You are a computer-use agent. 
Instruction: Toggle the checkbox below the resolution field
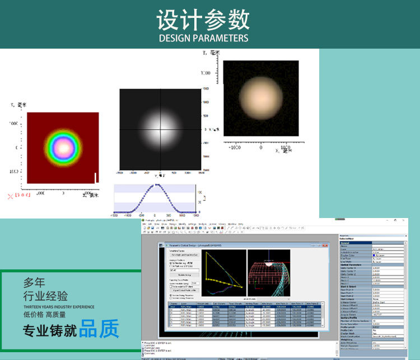171,286
